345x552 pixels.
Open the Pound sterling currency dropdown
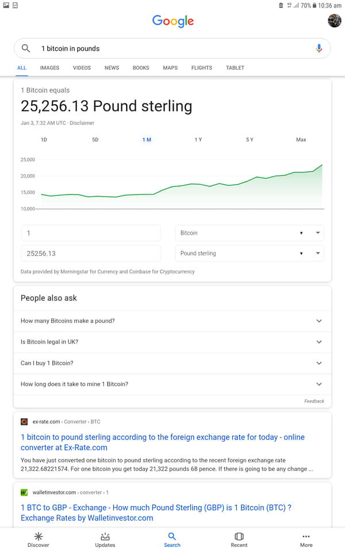click(x=249, y=254)
